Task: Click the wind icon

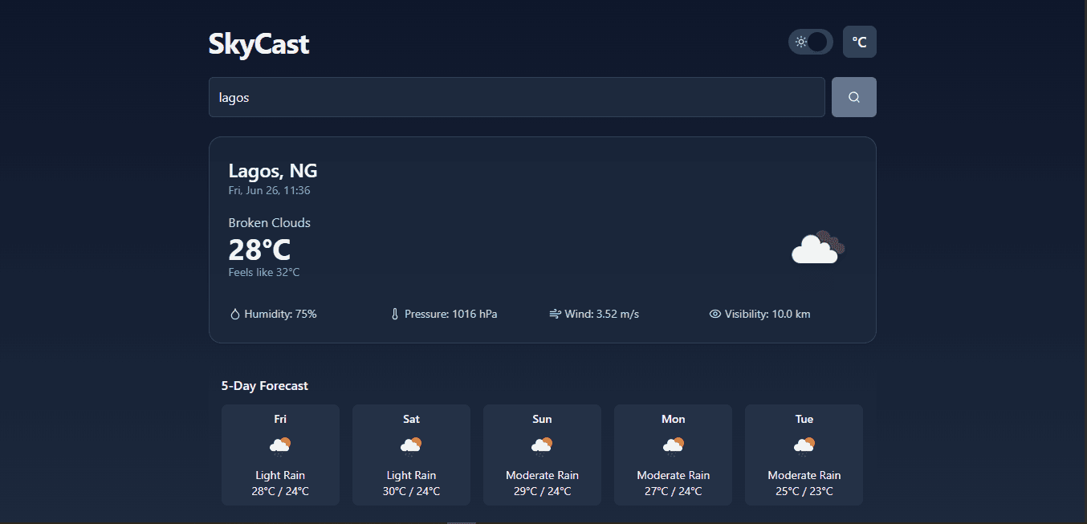Action: (555, 315)
